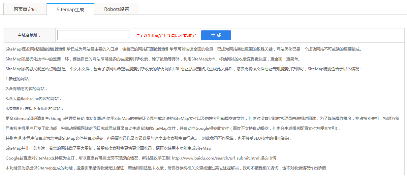This screenshot has height=180, width=407.
Task: Click the SiteMap顾名思义 definition paragraph
Action: (x=184, y=69)
